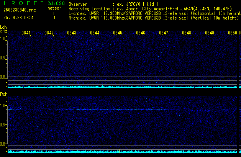The height and width of the screenshot is (157, 241).
Task: Select the 0843 time marker
Action: click(x=72, y=33)
